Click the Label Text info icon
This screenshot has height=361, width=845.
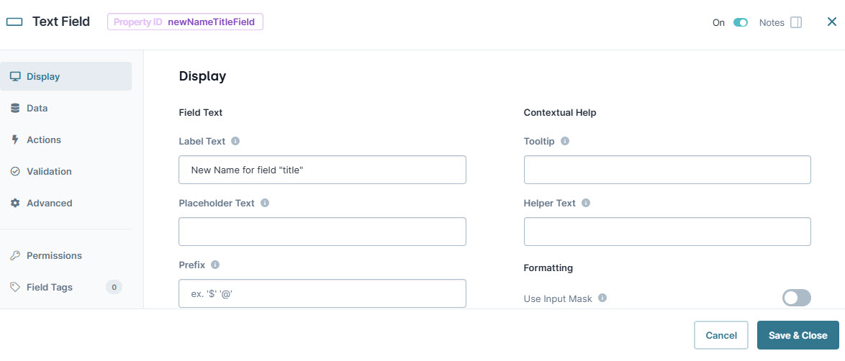(235, 141)
